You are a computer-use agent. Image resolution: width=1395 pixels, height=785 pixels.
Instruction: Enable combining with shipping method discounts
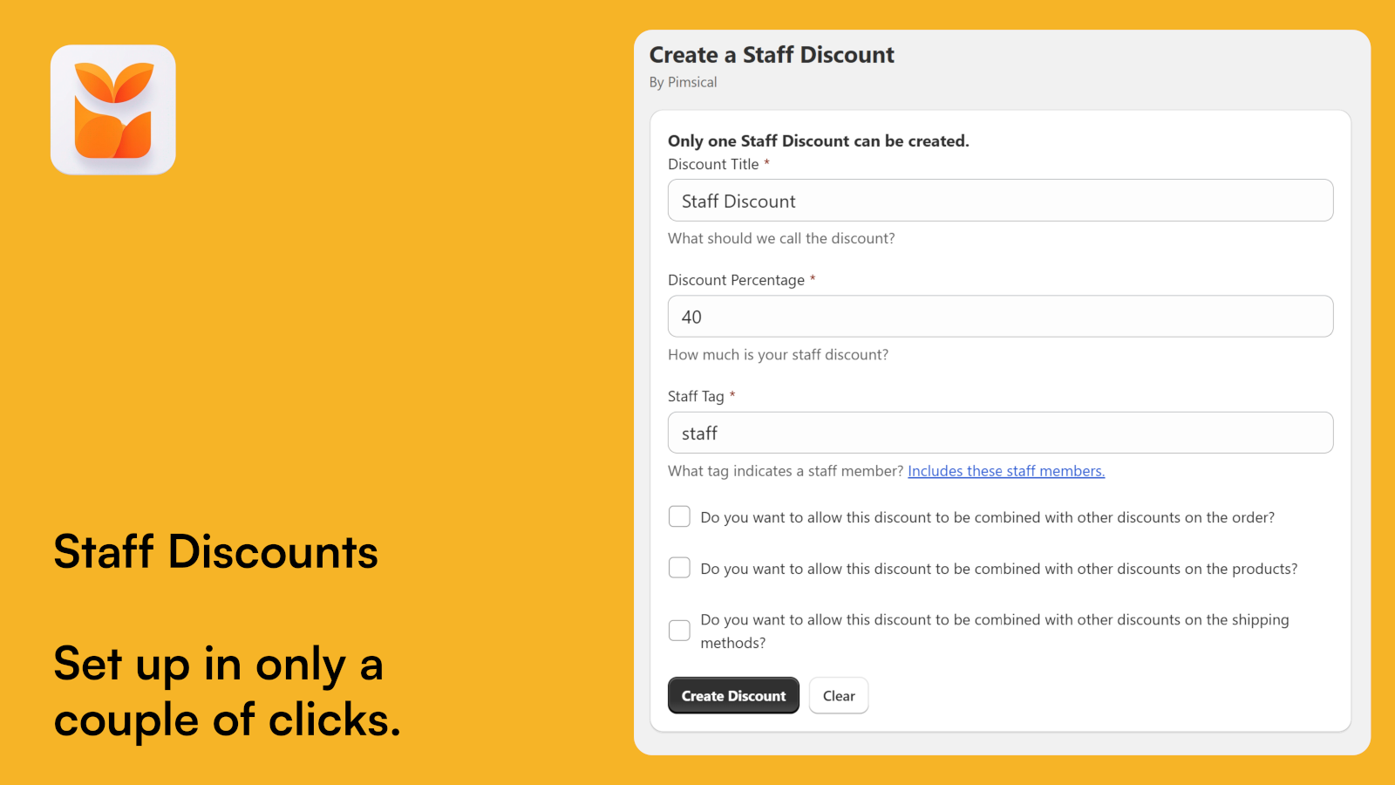click(679, 630)
